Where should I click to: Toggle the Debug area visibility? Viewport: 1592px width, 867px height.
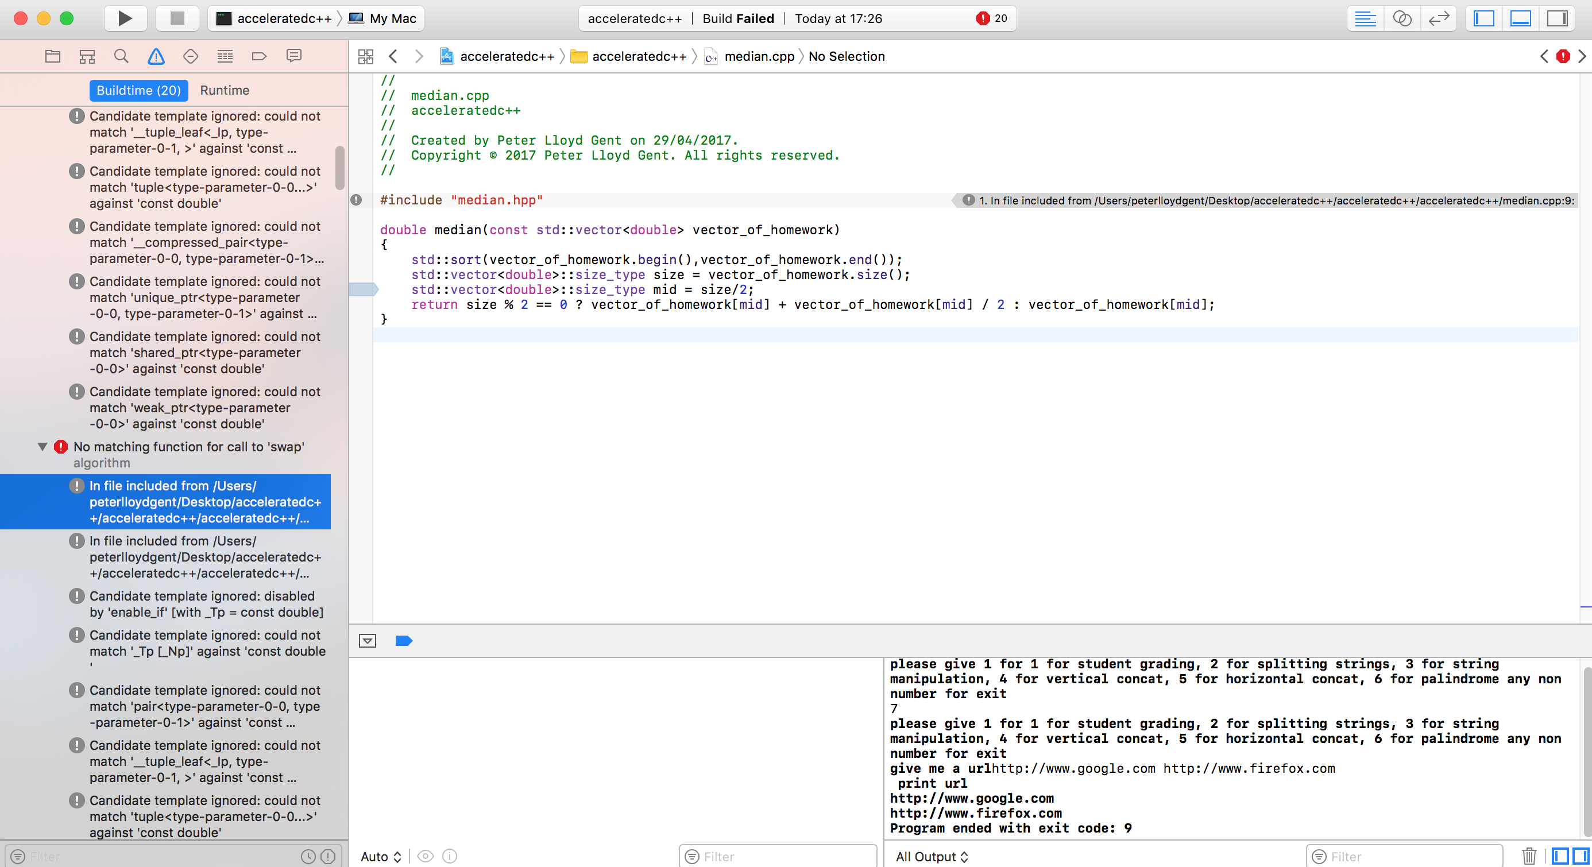(1520, 18)
